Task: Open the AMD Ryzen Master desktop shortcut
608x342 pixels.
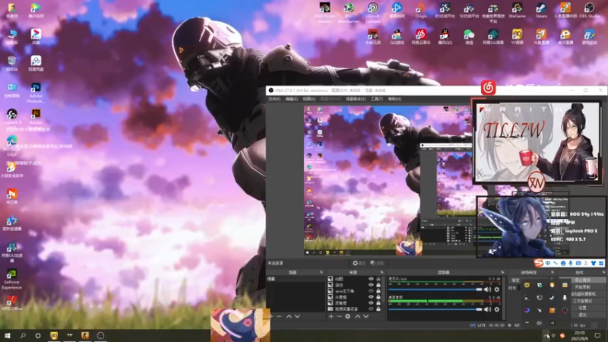Action: point(325,12)
